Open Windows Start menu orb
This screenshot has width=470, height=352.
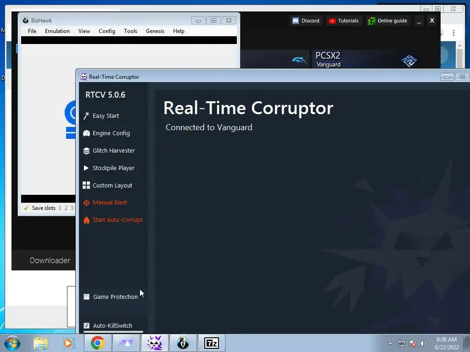tap(12, 343)
